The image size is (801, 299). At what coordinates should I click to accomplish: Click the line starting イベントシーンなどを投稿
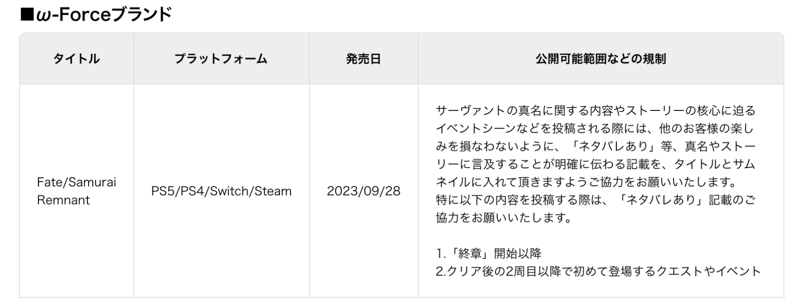pos(595,128)
